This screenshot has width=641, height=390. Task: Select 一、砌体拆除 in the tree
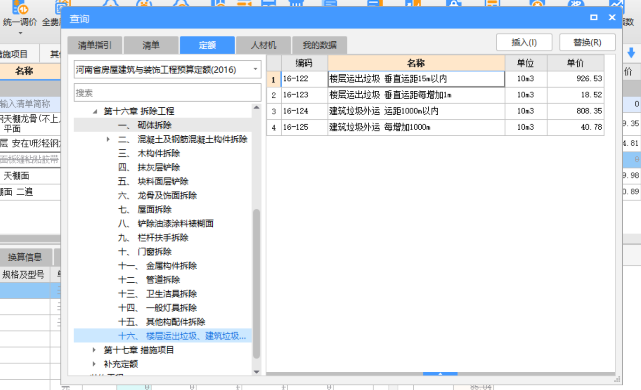[145, 125]
